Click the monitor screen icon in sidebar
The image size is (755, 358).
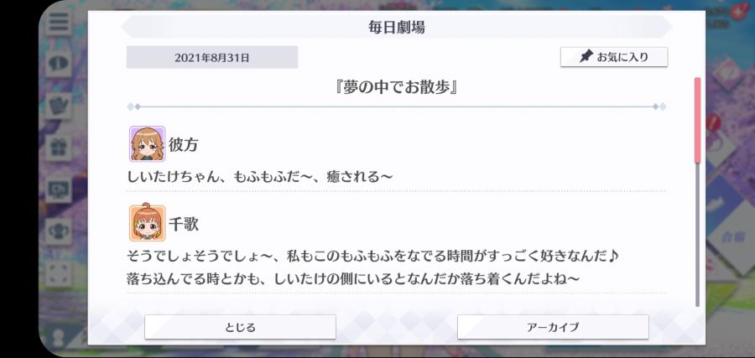coord(59,189)
